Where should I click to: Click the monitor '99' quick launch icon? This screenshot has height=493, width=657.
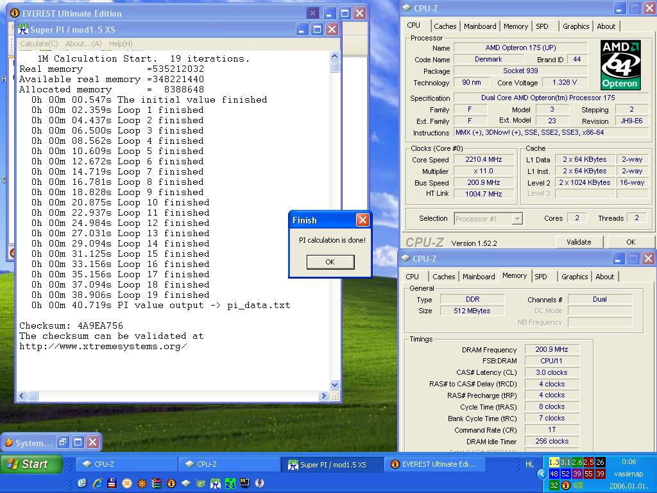coord(244,483)
